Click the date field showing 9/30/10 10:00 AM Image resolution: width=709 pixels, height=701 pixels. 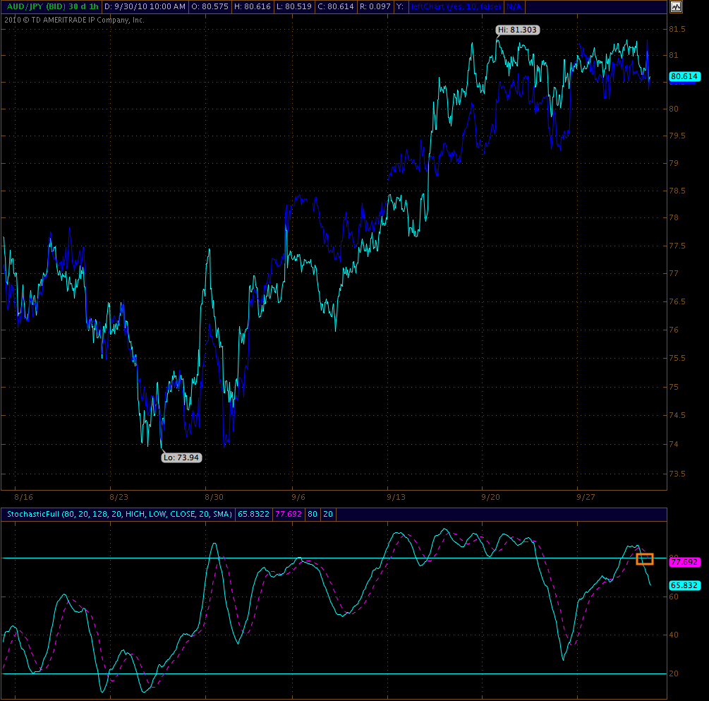145,6
